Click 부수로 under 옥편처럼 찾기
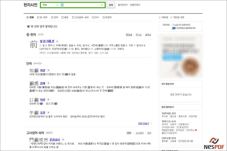Image resolution: width=227 pixels, height=151 pixels. click(x=165, y=116)
